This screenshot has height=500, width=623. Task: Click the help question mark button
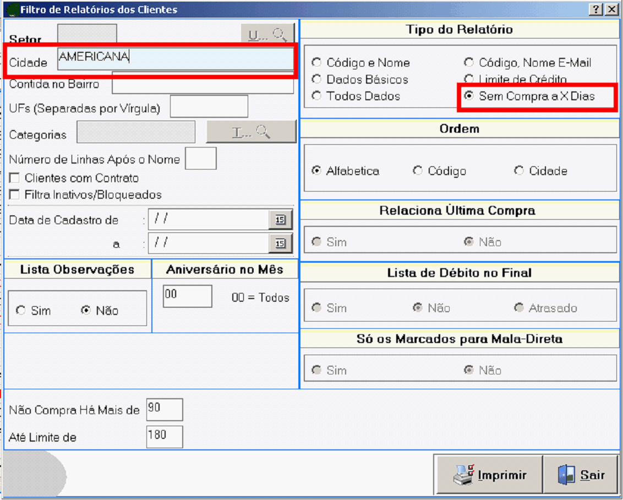point(596,9)
